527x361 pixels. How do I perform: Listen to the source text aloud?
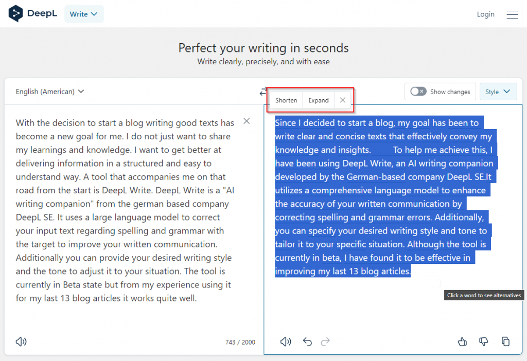point(21,341)
